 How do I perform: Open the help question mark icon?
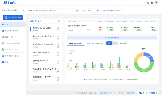click(x=148, y=3)
